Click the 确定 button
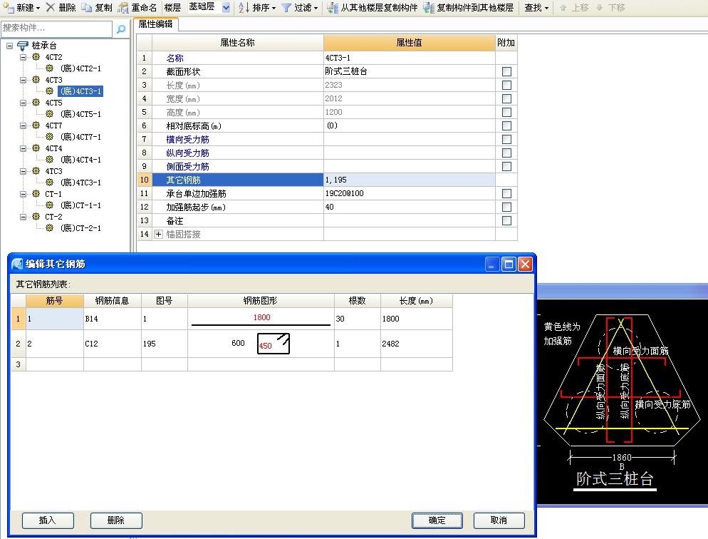Viewport: 708px width, 539px height. tap(437, 520)
